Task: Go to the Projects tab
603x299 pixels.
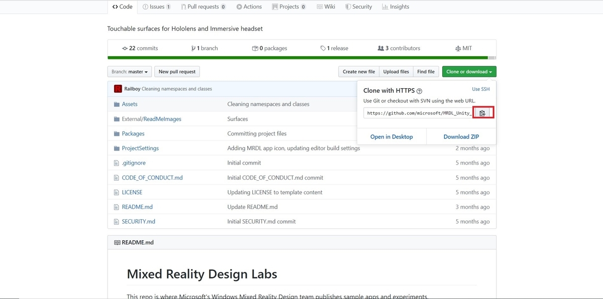Action: tap(289, 7)
